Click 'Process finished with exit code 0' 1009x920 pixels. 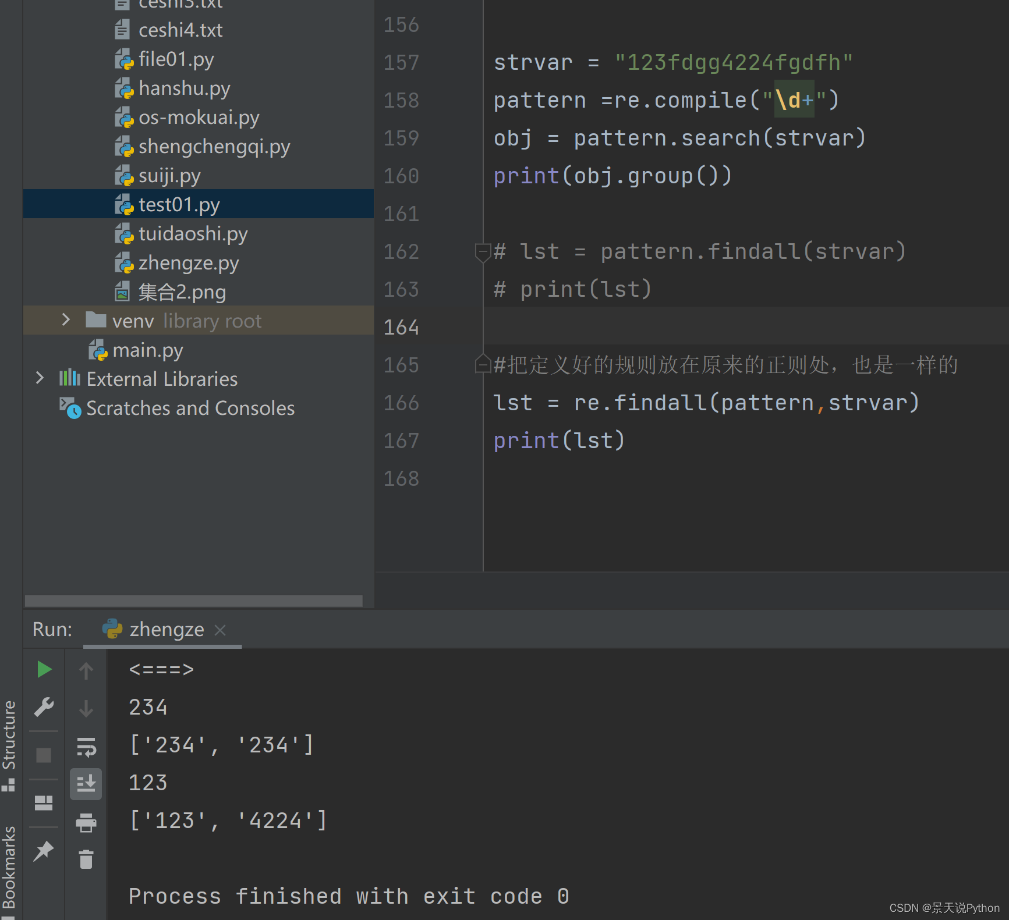tap(349, 896)
